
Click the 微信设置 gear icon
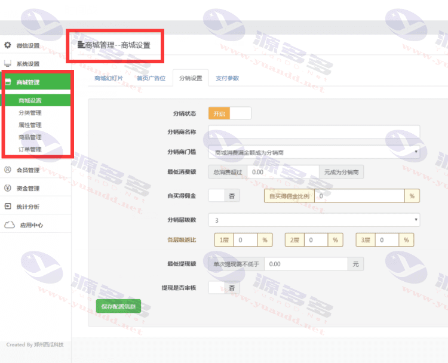click(8, 45)
